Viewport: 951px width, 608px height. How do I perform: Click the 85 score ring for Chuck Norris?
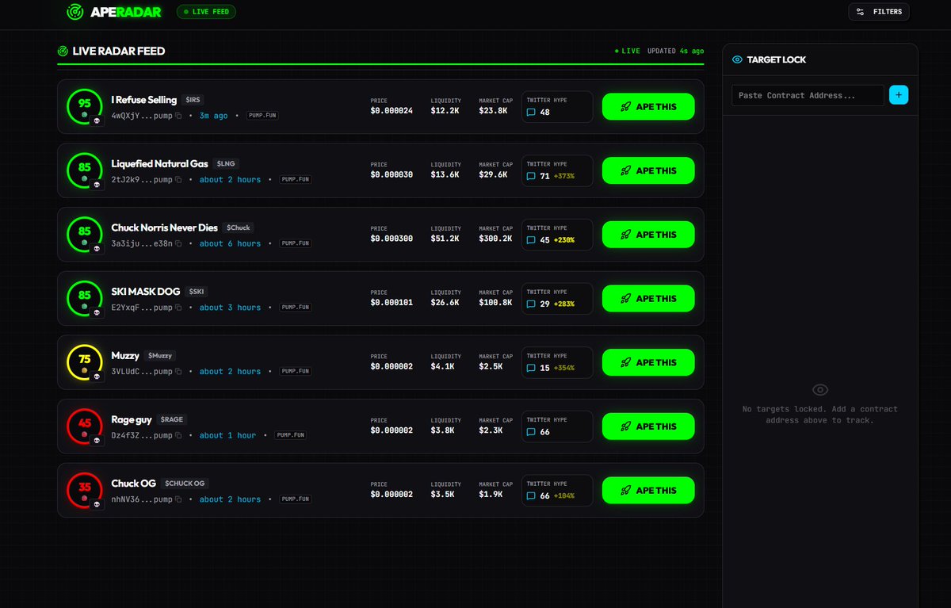85,235
